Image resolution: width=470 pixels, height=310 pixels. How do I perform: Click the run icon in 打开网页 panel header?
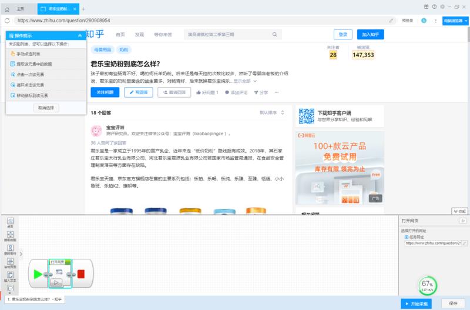pyautogui.click(x=463, y=221)
